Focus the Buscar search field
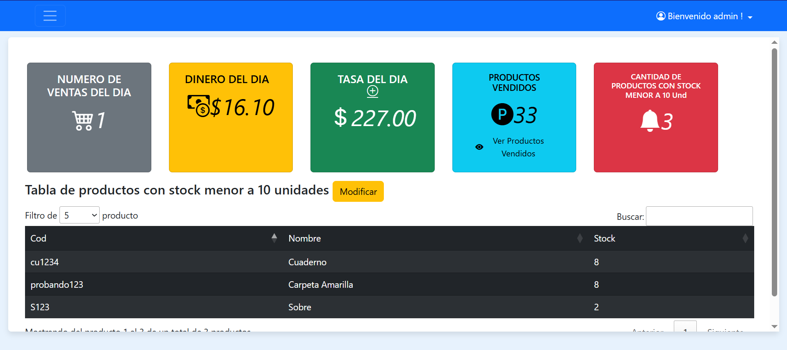787x350 pixels. 699,216
